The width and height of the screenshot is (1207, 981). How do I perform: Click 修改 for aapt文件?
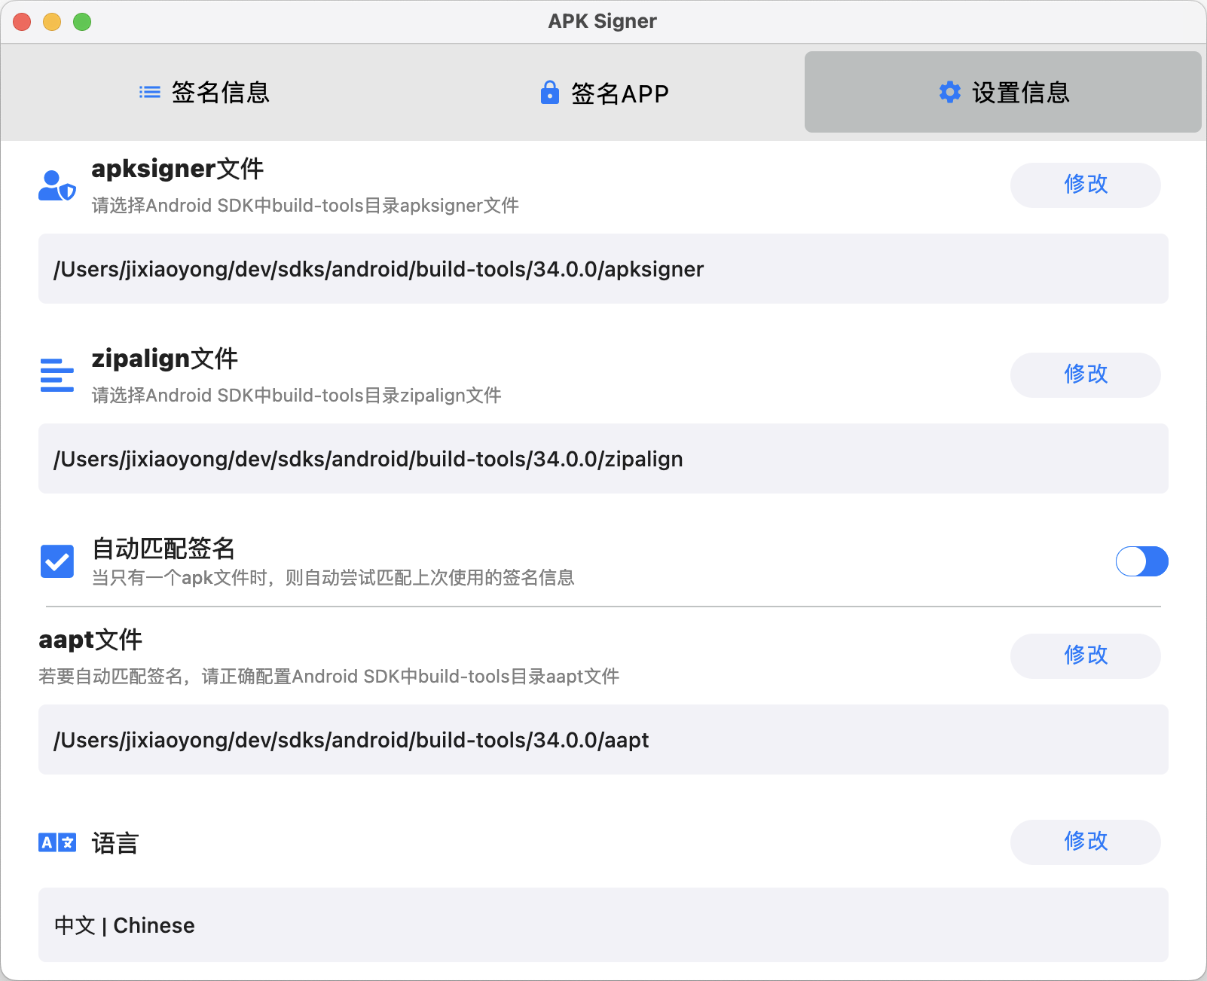[x=1085, y=656]
